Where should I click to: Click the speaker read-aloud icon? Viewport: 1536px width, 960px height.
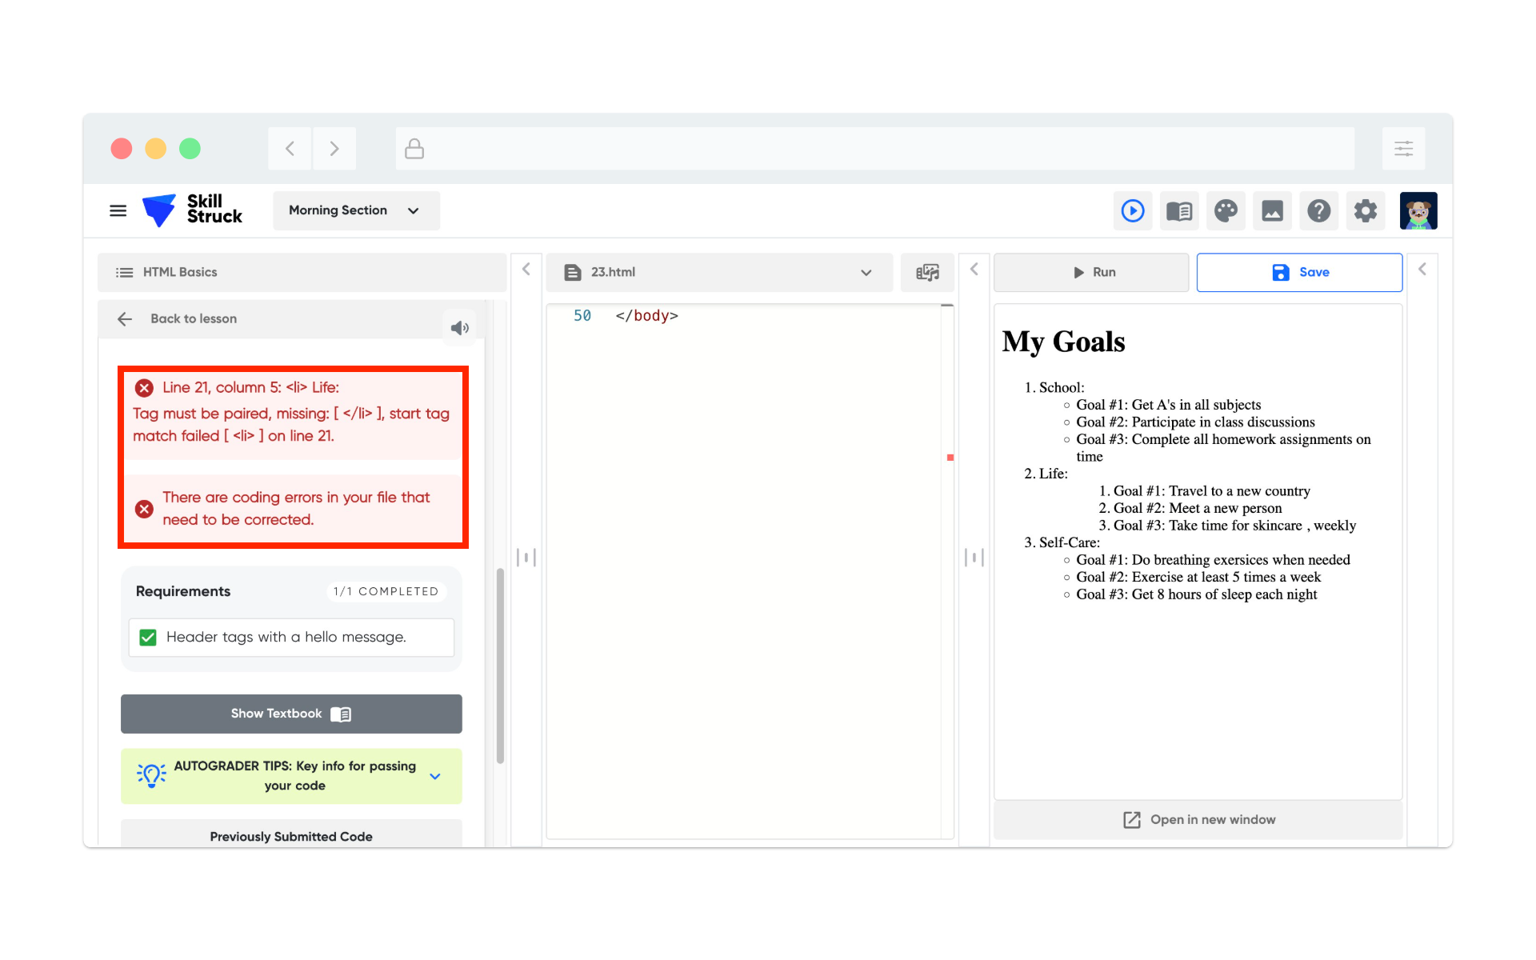point(459,328)
